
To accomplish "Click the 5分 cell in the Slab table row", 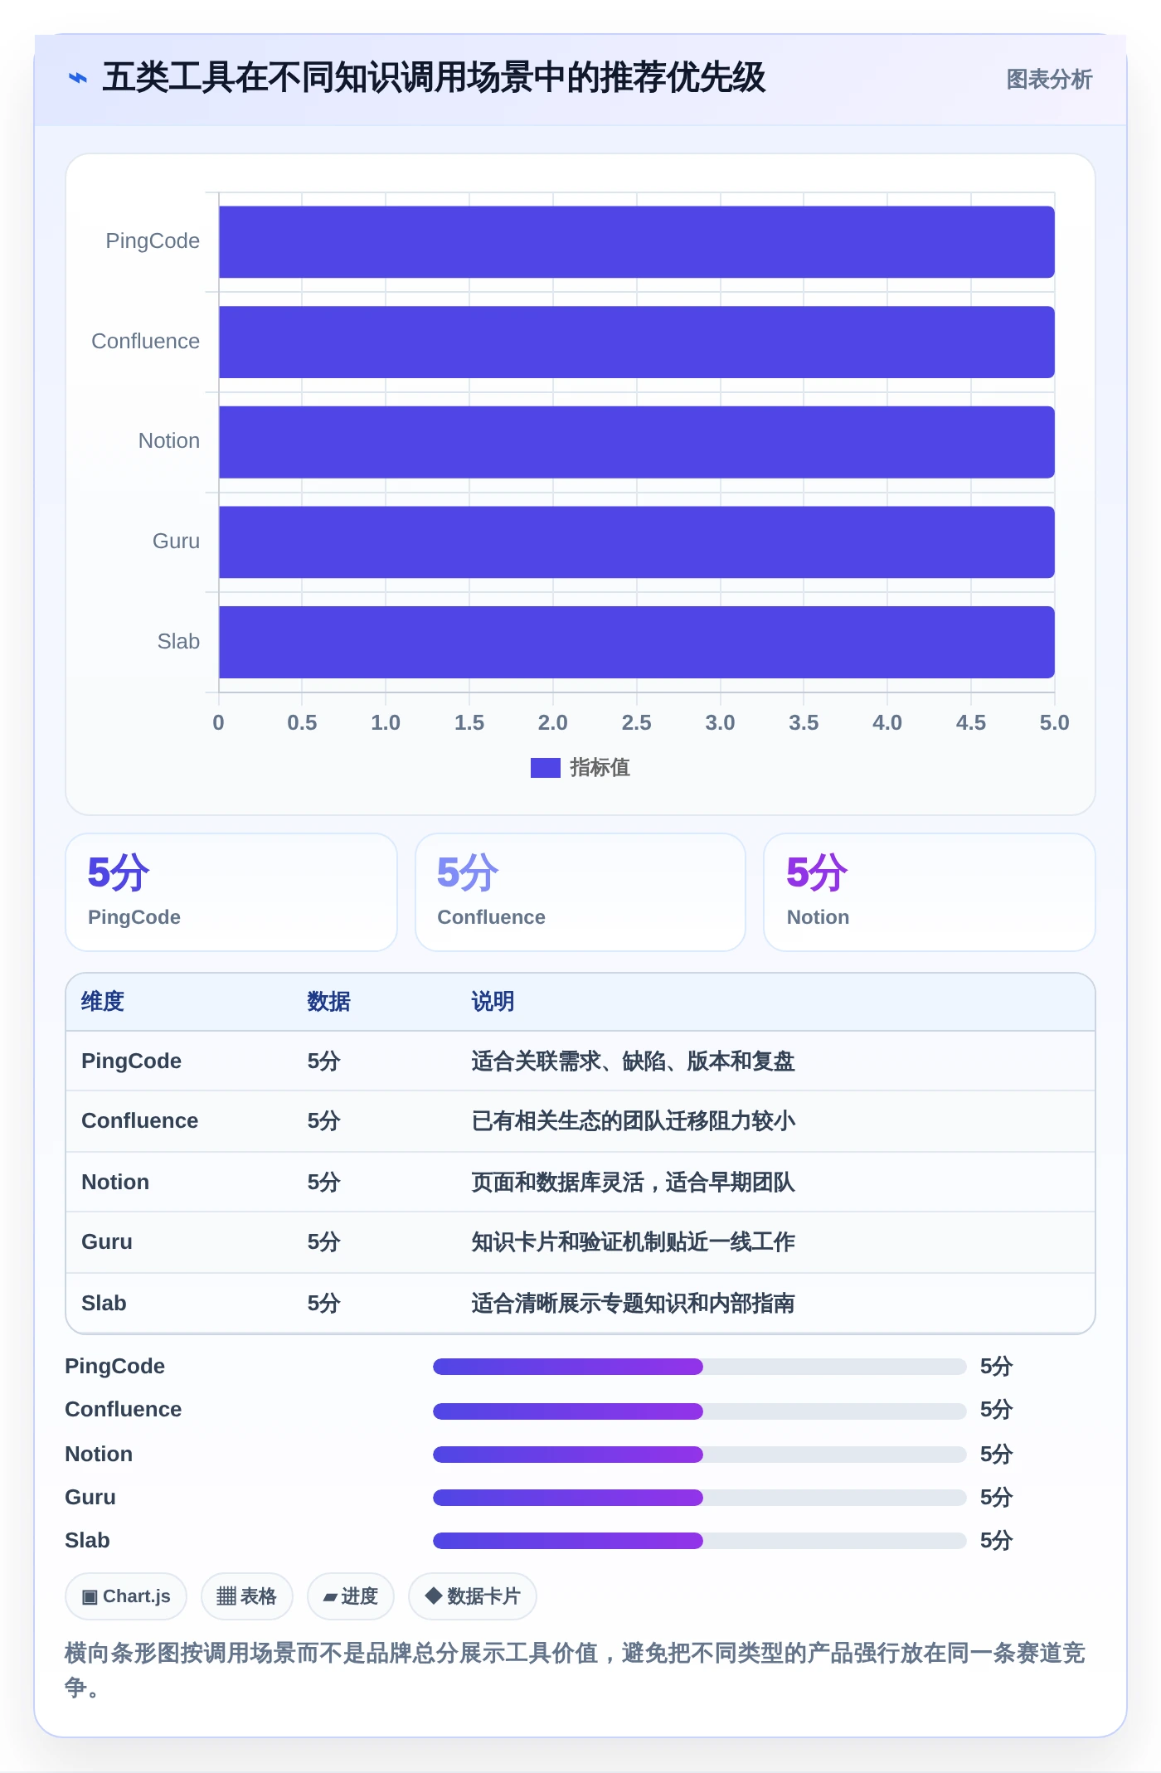I will pyautogui.click(x=324, y=1303).
